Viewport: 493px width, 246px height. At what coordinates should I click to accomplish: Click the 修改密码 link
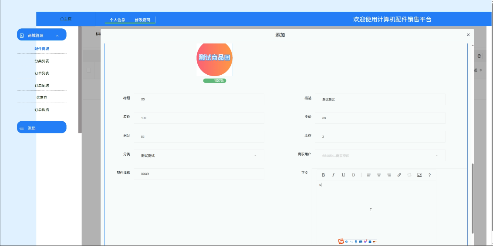[x=142, y=20]
